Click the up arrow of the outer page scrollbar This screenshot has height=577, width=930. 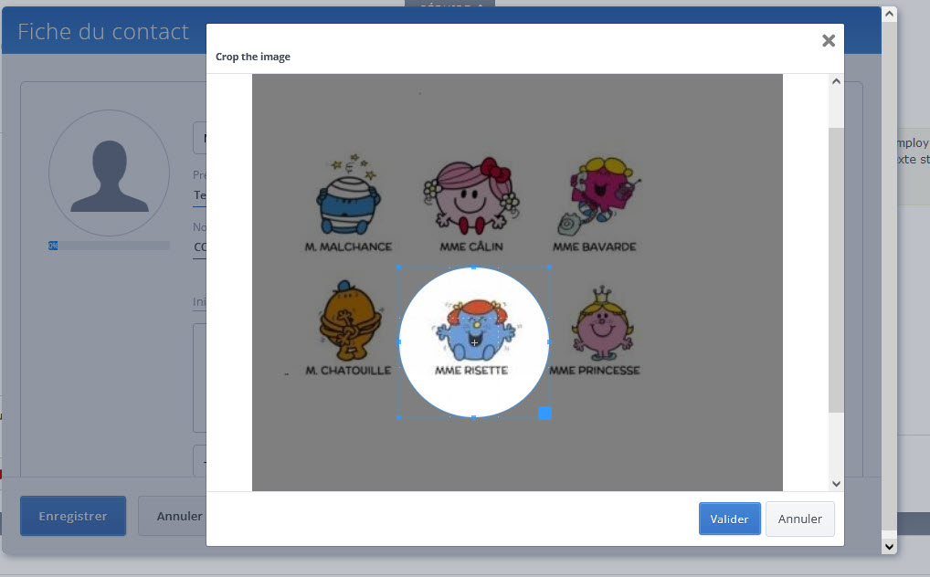889,14
